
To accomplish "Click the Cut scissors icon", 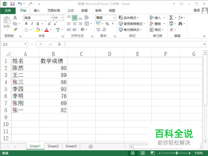I will pos(15,18).
